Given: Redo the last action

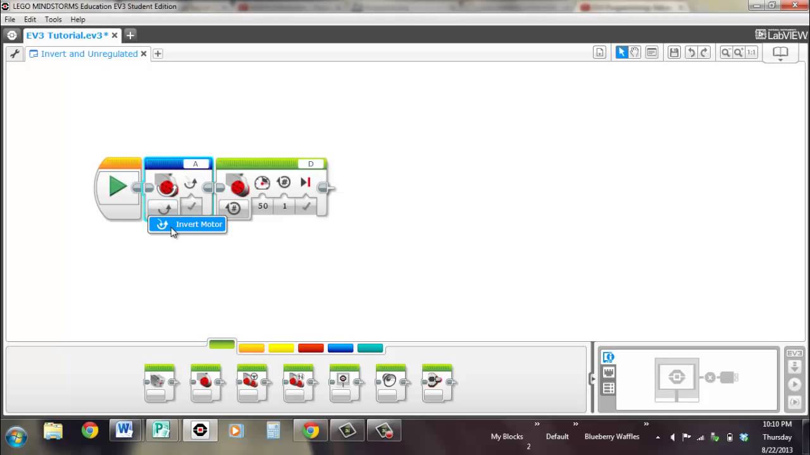Looking at the screenshot, I should [704, 52].
